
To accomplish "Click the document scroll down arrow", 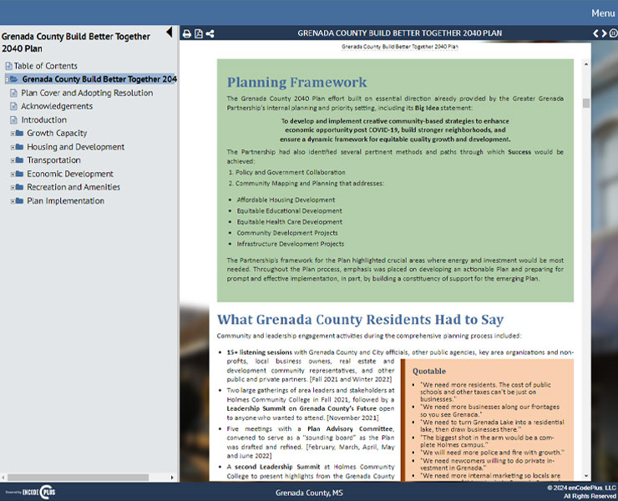I will [586, 476].
